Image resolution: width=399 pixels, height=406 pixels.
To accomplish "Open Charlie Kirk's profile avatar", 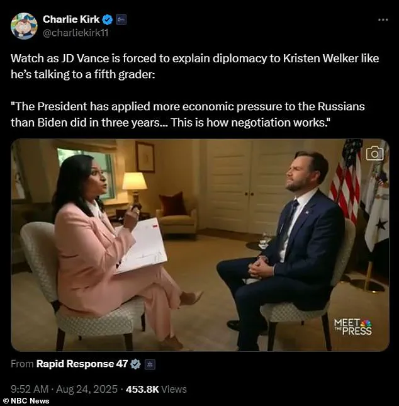I will (x=24, y=26).
